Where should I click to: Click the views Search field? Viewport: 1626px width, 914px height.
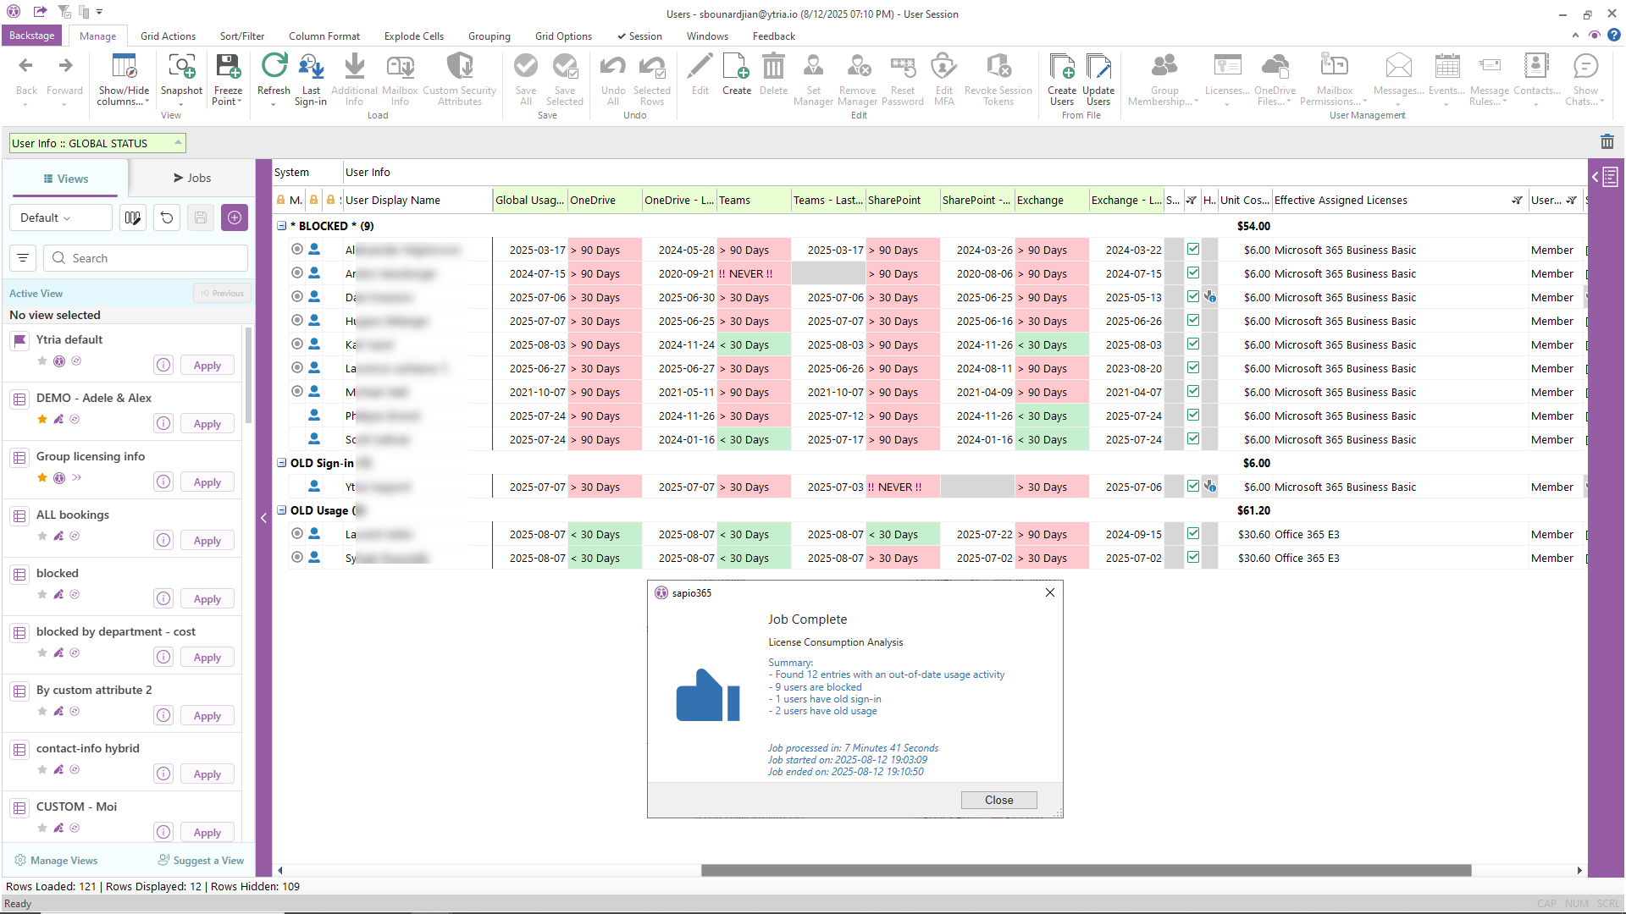145,258
